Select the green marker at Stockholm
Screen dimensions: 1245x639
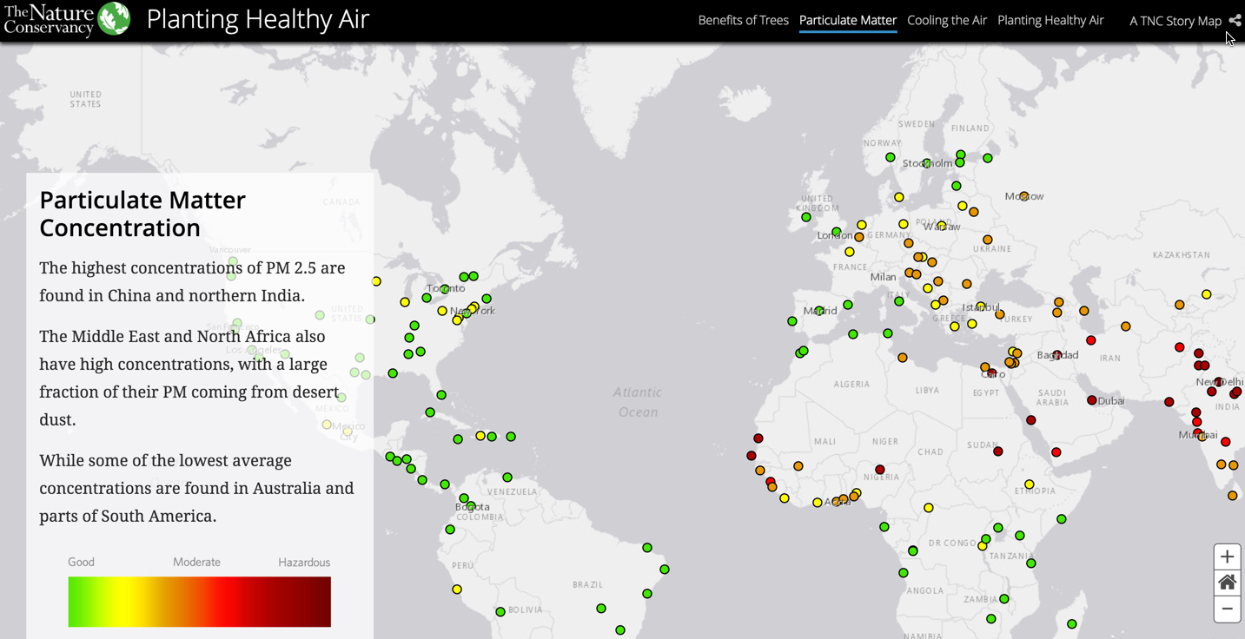tap(926, 163)
